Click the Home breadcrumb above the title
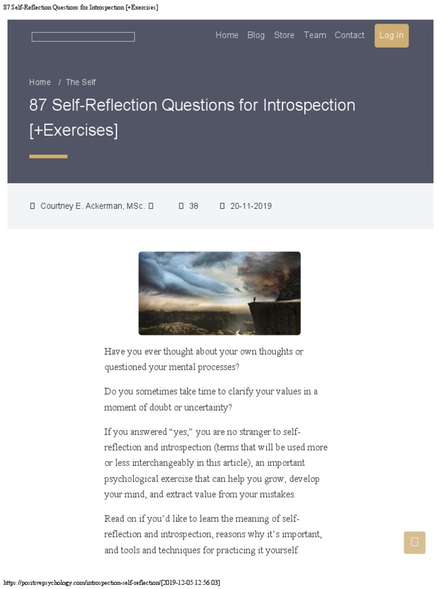Viewport: 441px width, 589px height. (x=40, y=82)
